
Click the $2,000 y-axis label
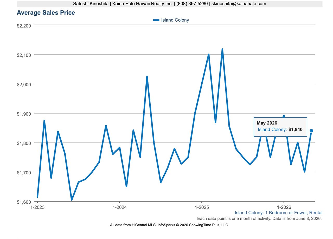(24, 84)
